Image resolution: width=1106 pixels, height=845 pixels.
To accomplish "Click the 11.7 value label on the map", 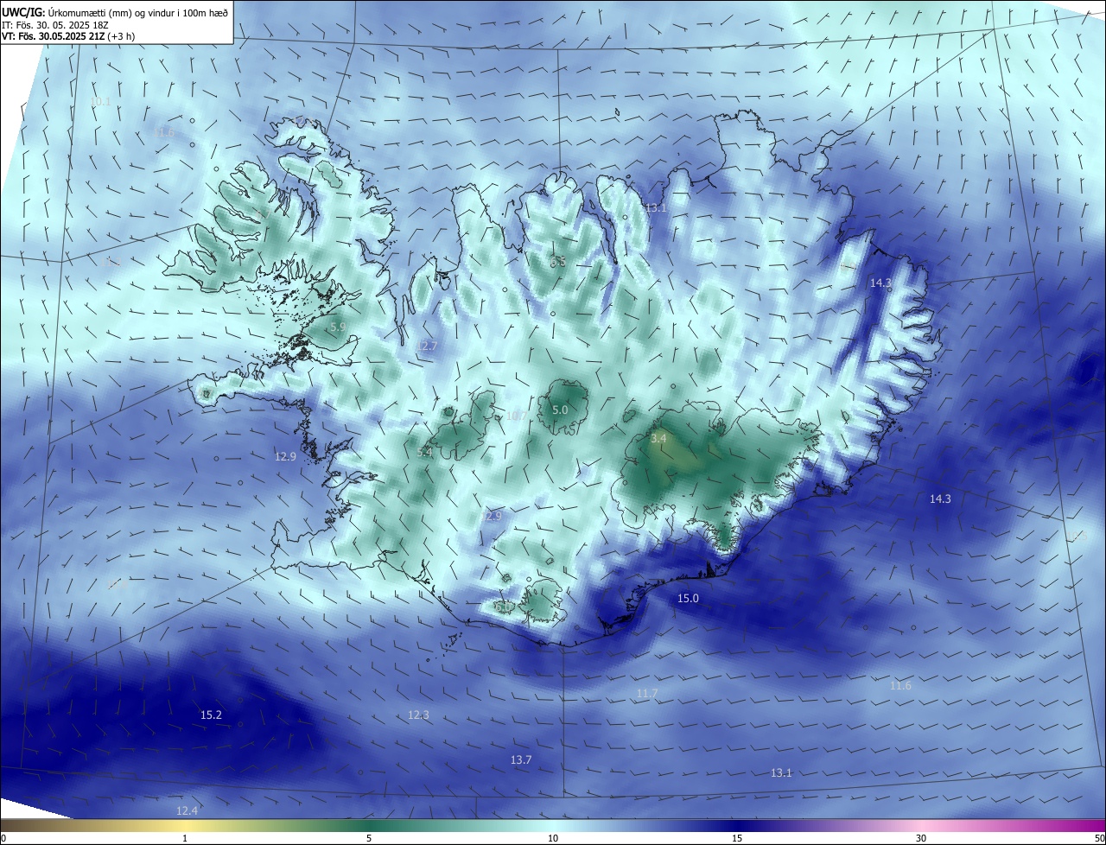I will (x=647, y=694).
